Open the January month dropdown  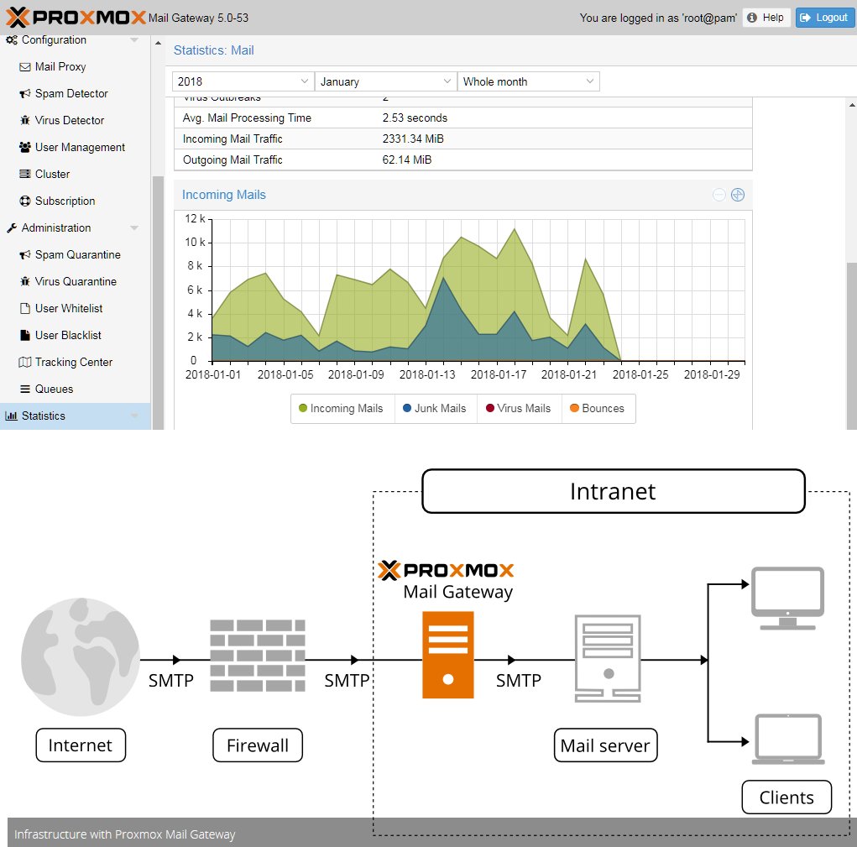pos(385,81)
